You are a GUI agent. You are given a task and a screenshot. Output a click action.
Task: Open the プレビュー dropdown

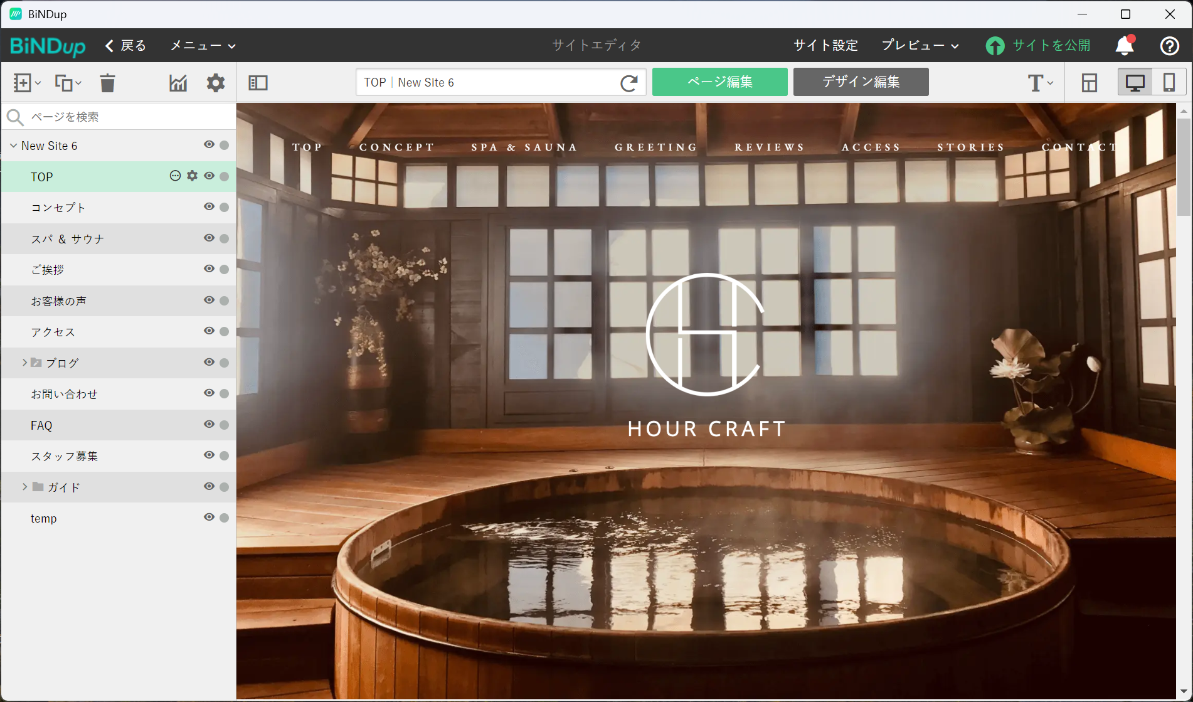coord(920,45)
